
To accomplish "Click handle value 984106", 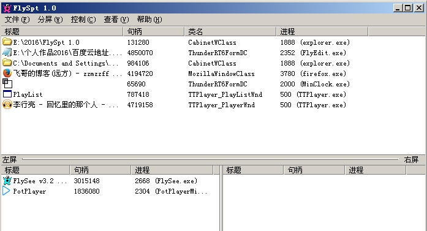I will click(138, 63).
